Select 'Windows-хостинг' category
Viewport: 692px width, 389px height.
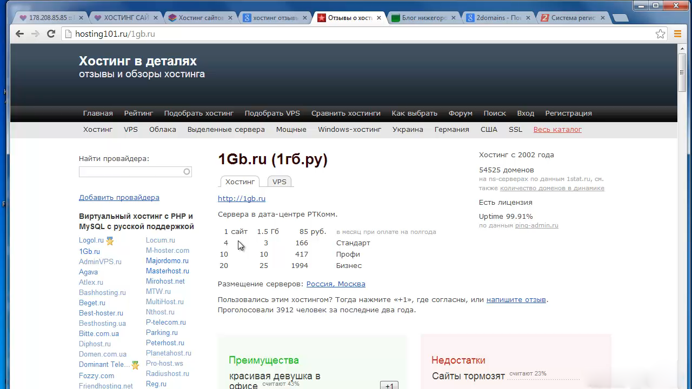[x=350, y=130]
